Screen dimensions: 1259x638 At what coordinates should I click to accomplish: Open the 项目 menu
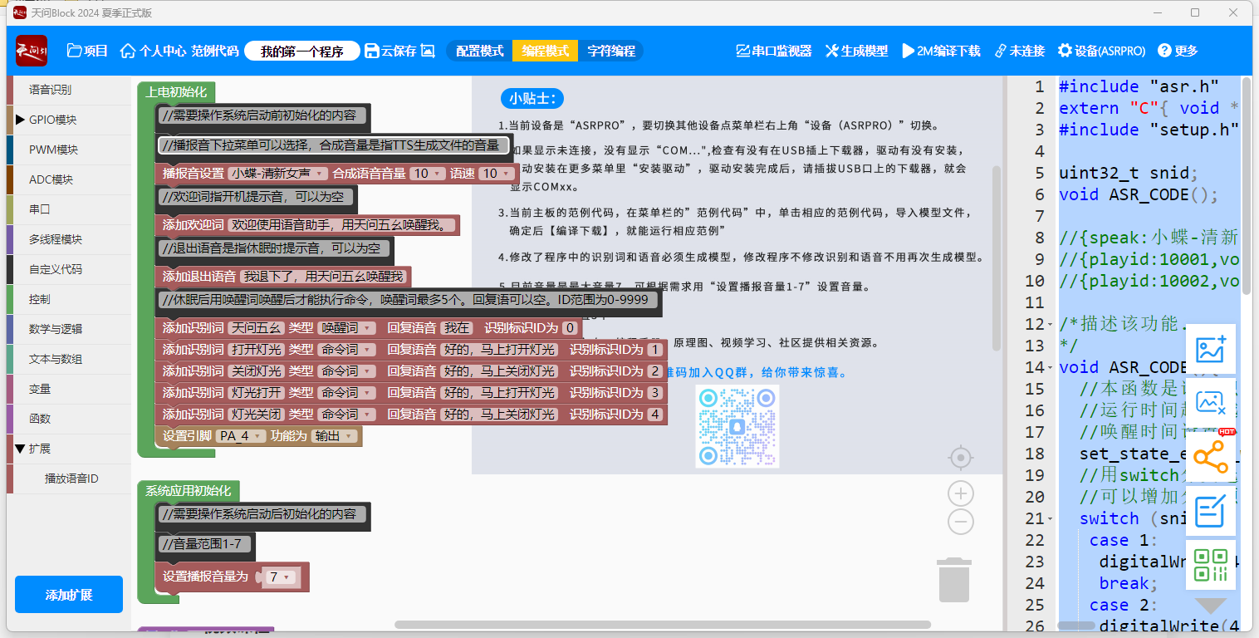point(87,51)
